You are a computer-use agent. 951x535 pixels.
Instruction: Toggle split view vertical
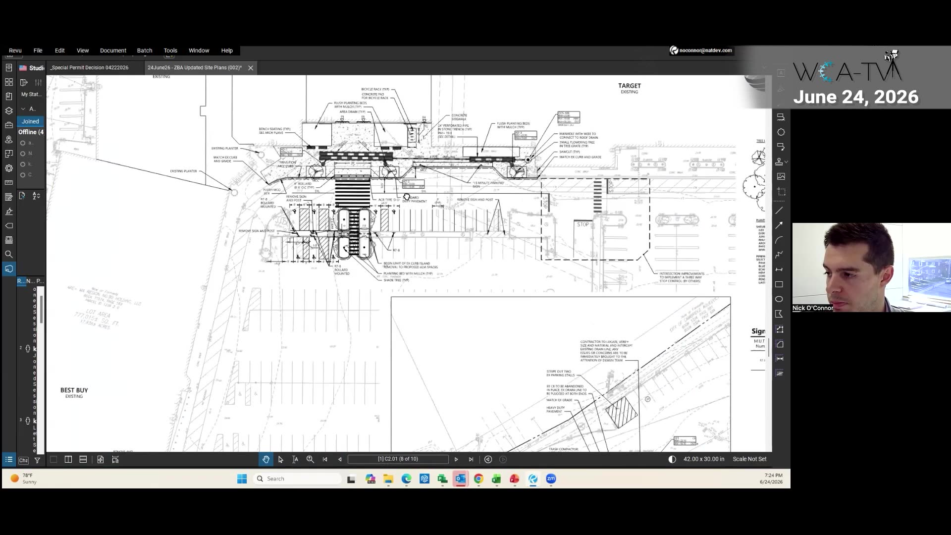(x=68, y=459)
